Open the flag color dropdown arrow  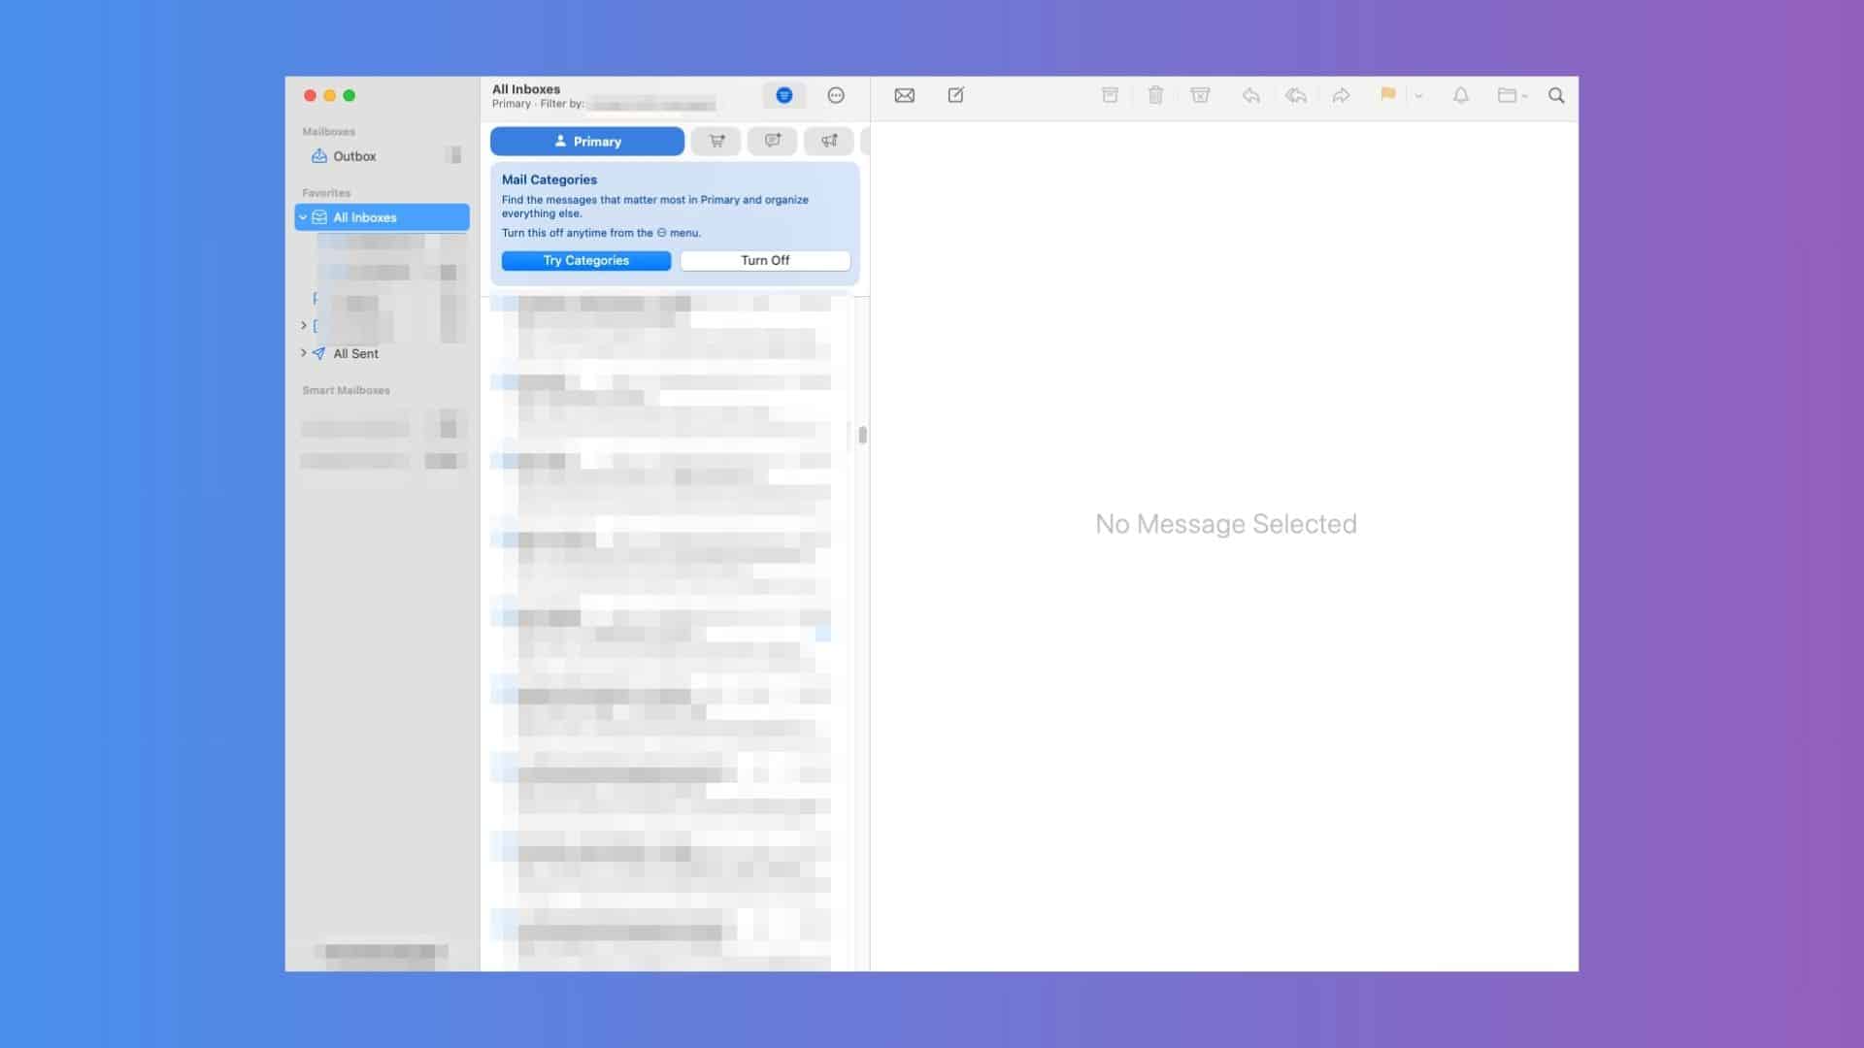click(1418, 96)
